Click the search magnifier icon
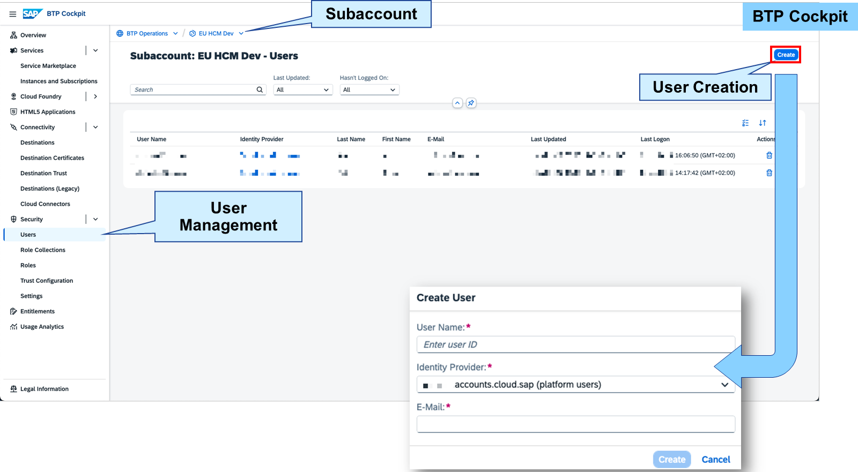Image resolution: width=858 pixels, height=472 pixels. tap(260, 89)
